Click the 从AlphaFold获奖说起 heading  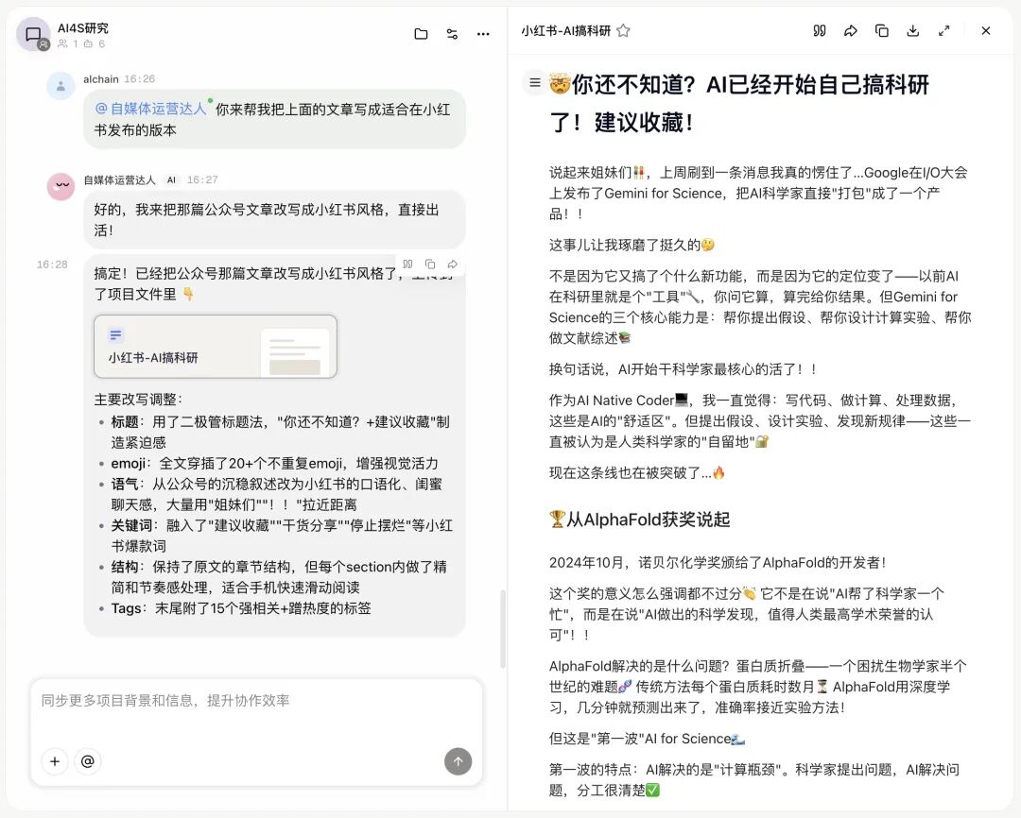(640, 520)
